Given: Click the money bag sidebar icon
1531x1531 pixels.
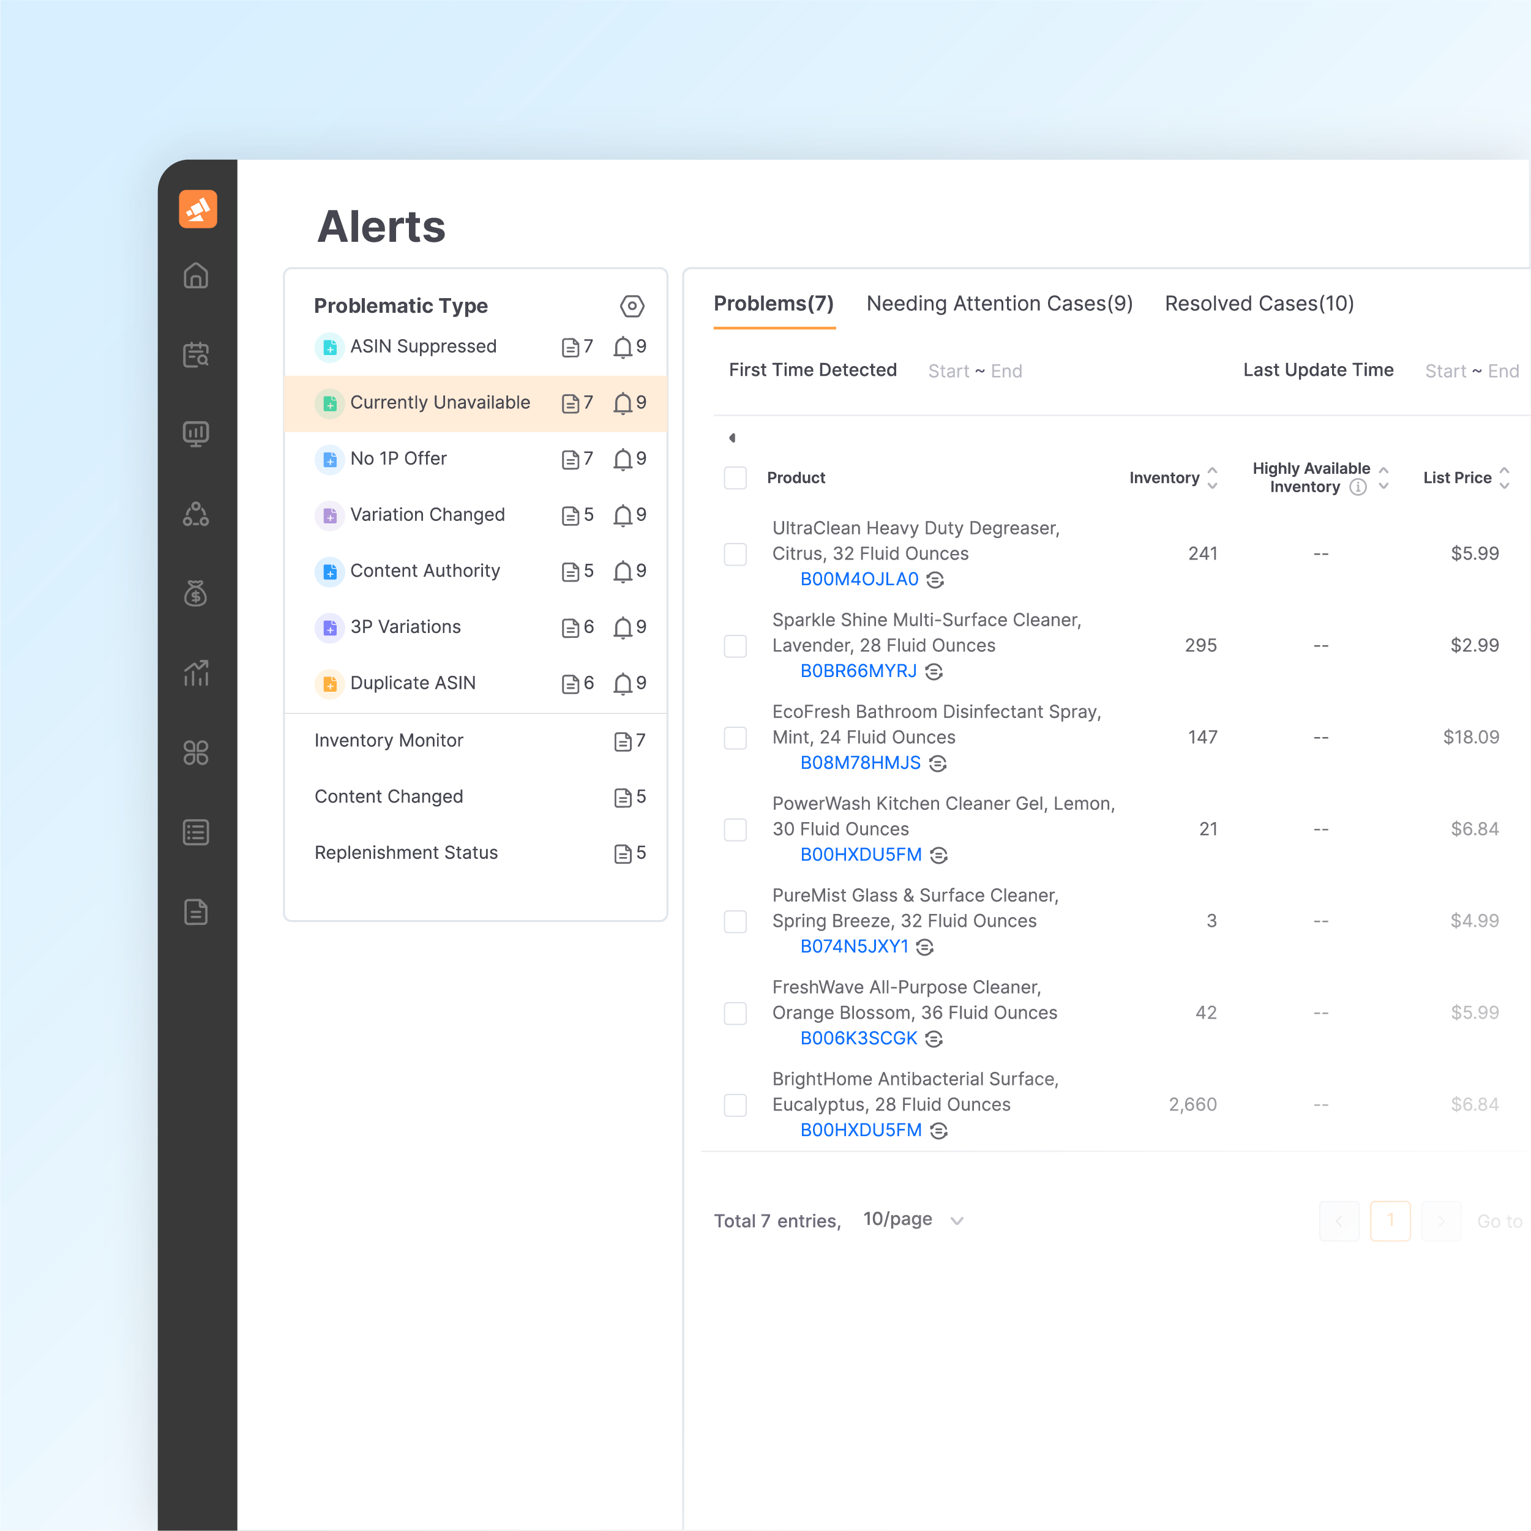Looking at the screenshot, I should pos(196,593).
